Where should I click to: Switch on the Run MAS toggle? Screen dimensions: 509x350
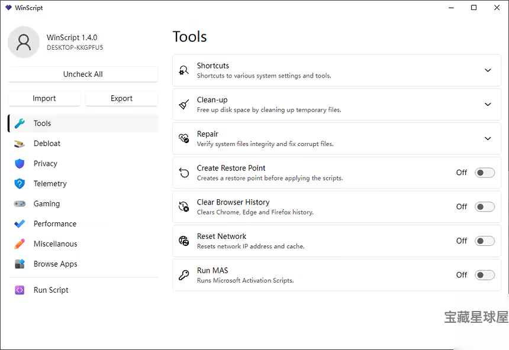(x=485, y=275)
